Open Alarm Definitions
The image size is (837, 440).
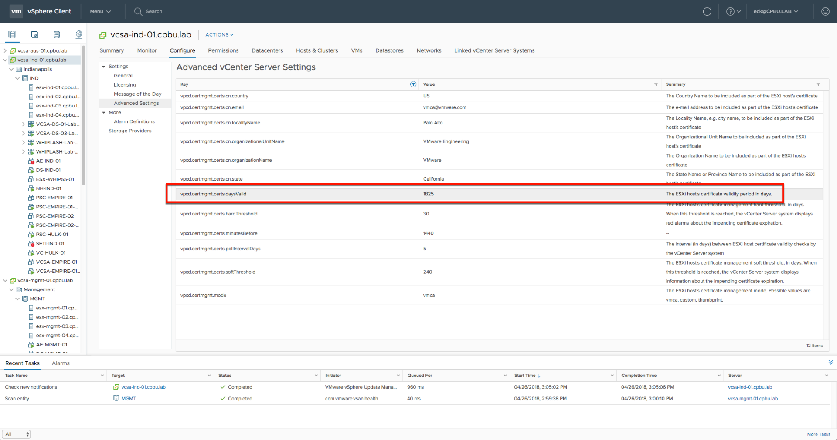coord(134,121)
